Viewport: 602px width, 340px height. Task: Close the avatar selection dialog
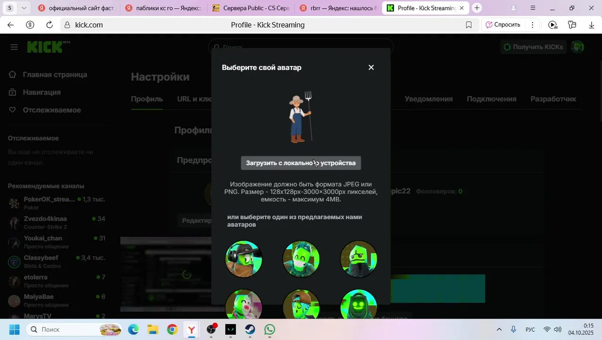click(x=371, y=68)
